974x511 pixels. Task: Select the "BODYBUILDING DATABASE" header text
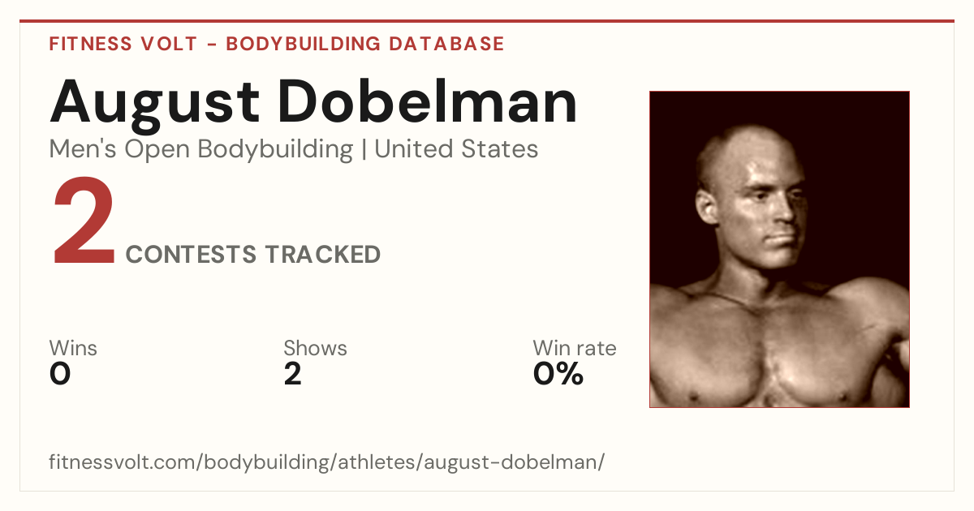click(365, 44)
